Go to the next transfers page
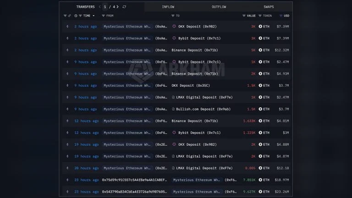The image size is (352, 198). point(117,7)
